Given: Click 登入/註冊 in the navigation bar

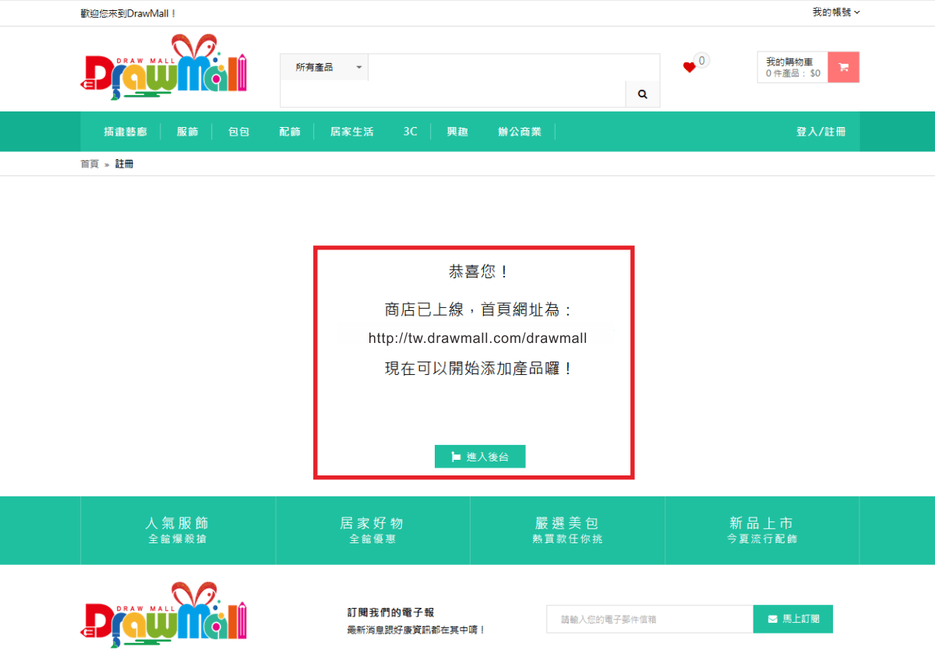Looking at the screenshot, I should tap(822, 131).
